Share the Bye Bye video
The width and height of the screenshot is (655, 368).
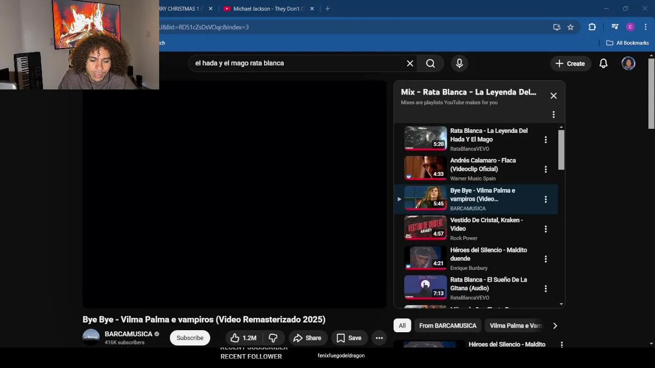[307, 338]
